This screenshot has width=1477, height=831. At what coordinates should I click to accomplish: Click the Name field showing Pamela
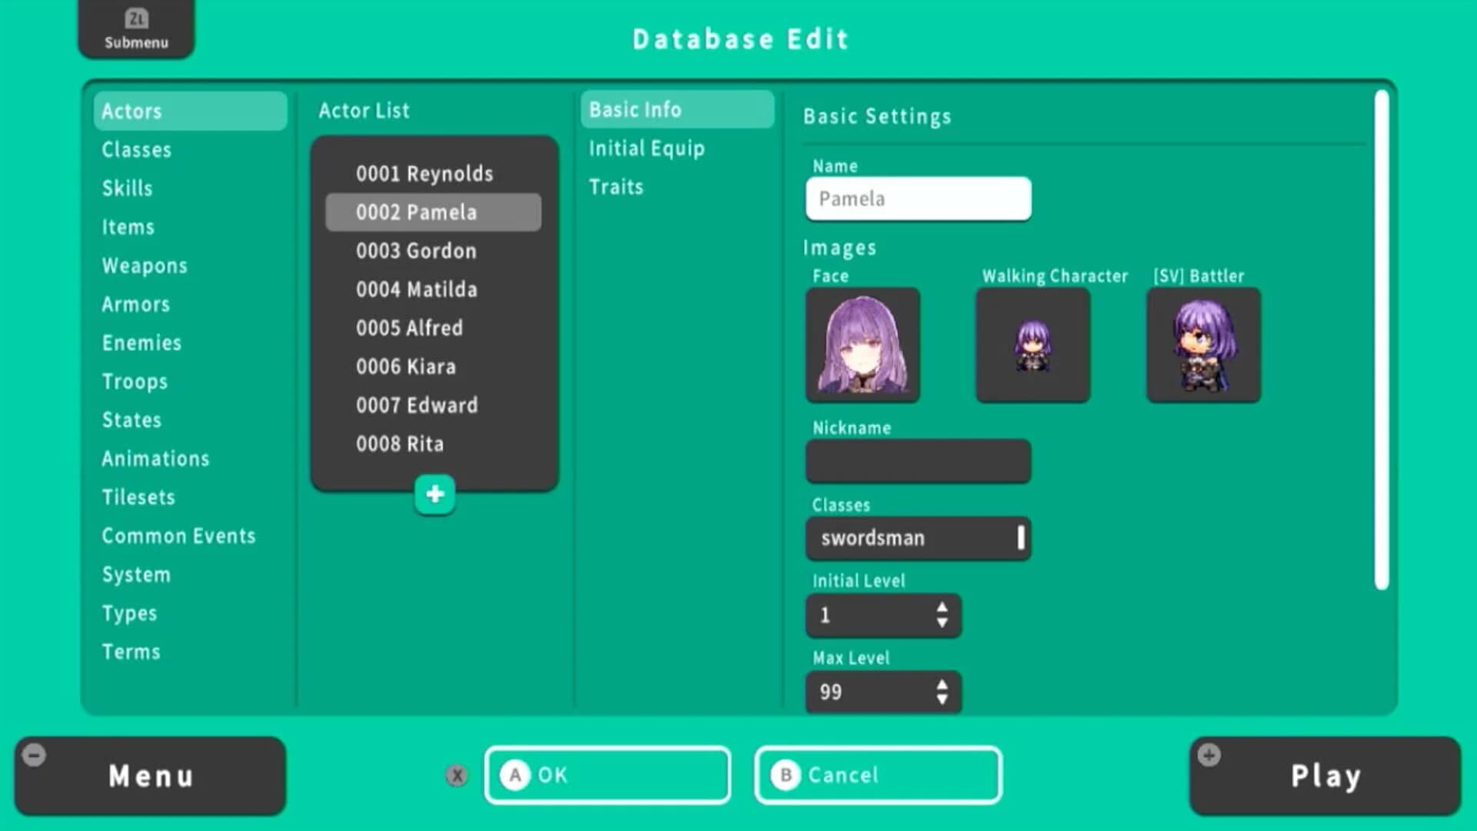918,199
